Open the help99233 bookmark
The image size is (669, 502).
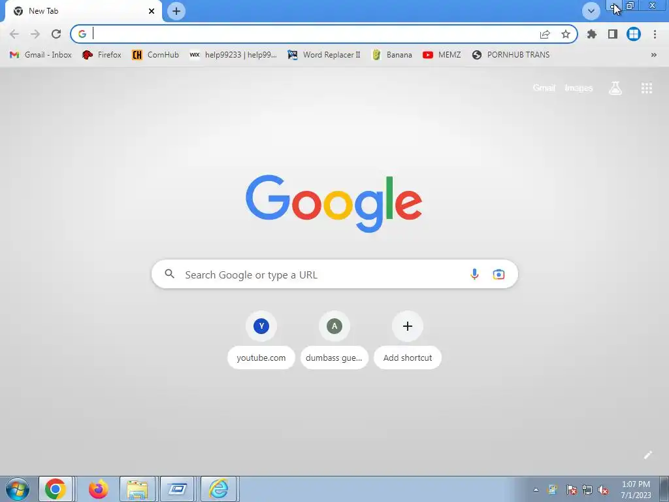tap(233, 55)
